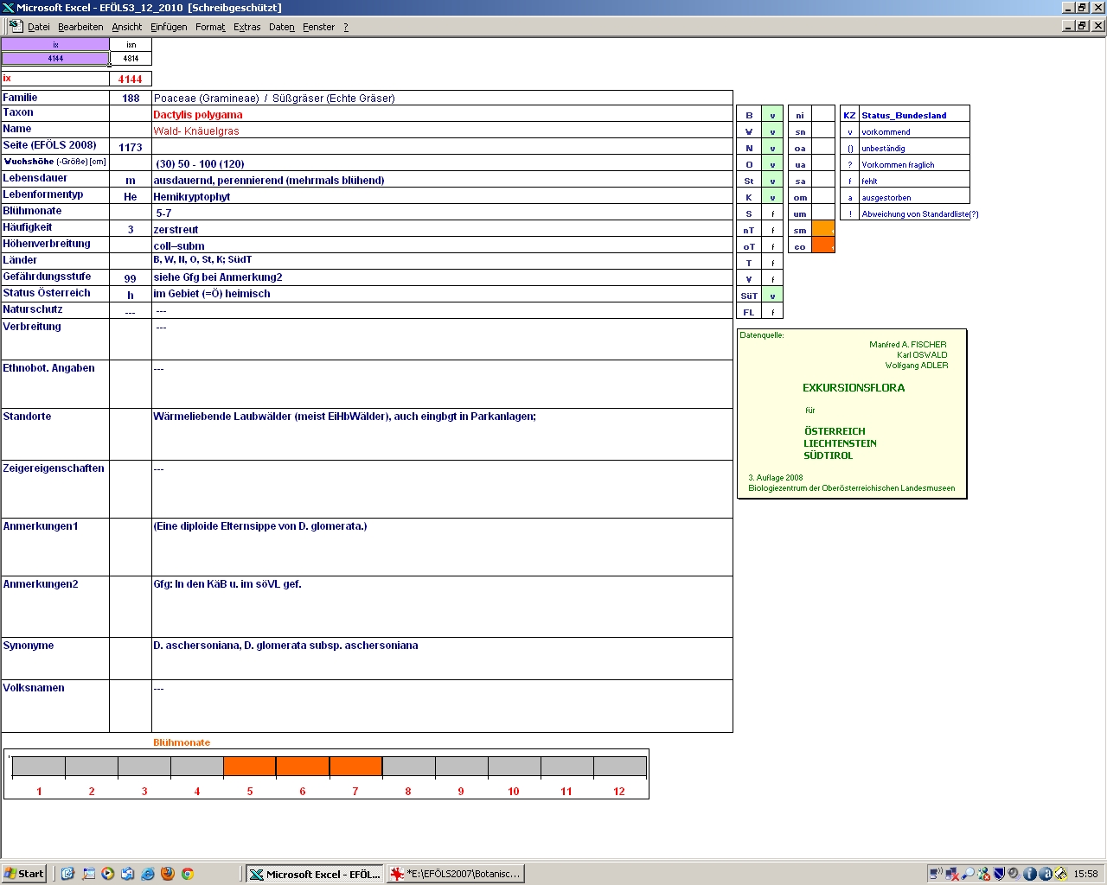Select the Anmerkungen1 text about diploide Elternsippe
Screen dimensions: 1107x885
coord(259,525)
